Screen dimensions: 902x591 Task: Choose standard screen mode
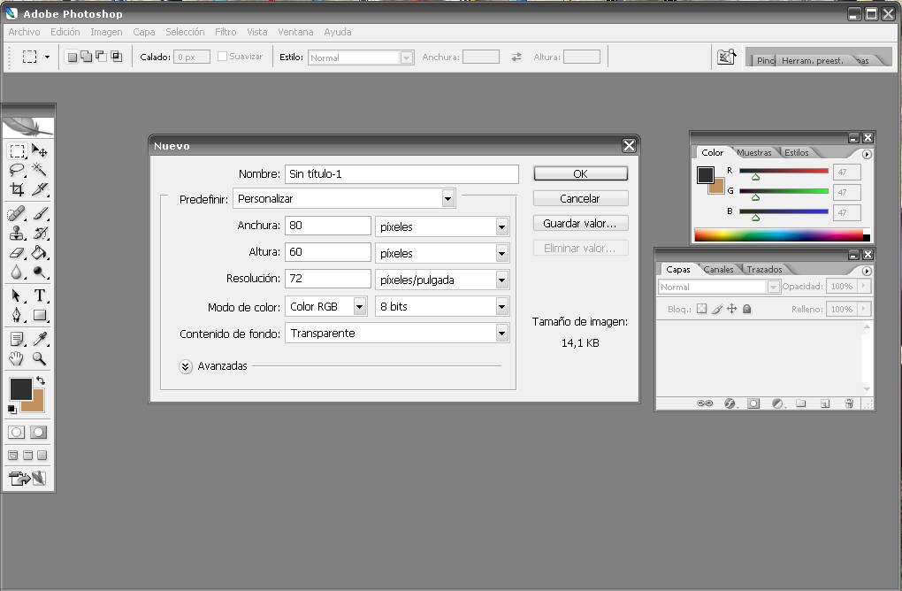pyautogui.click(x=13, y=455)
